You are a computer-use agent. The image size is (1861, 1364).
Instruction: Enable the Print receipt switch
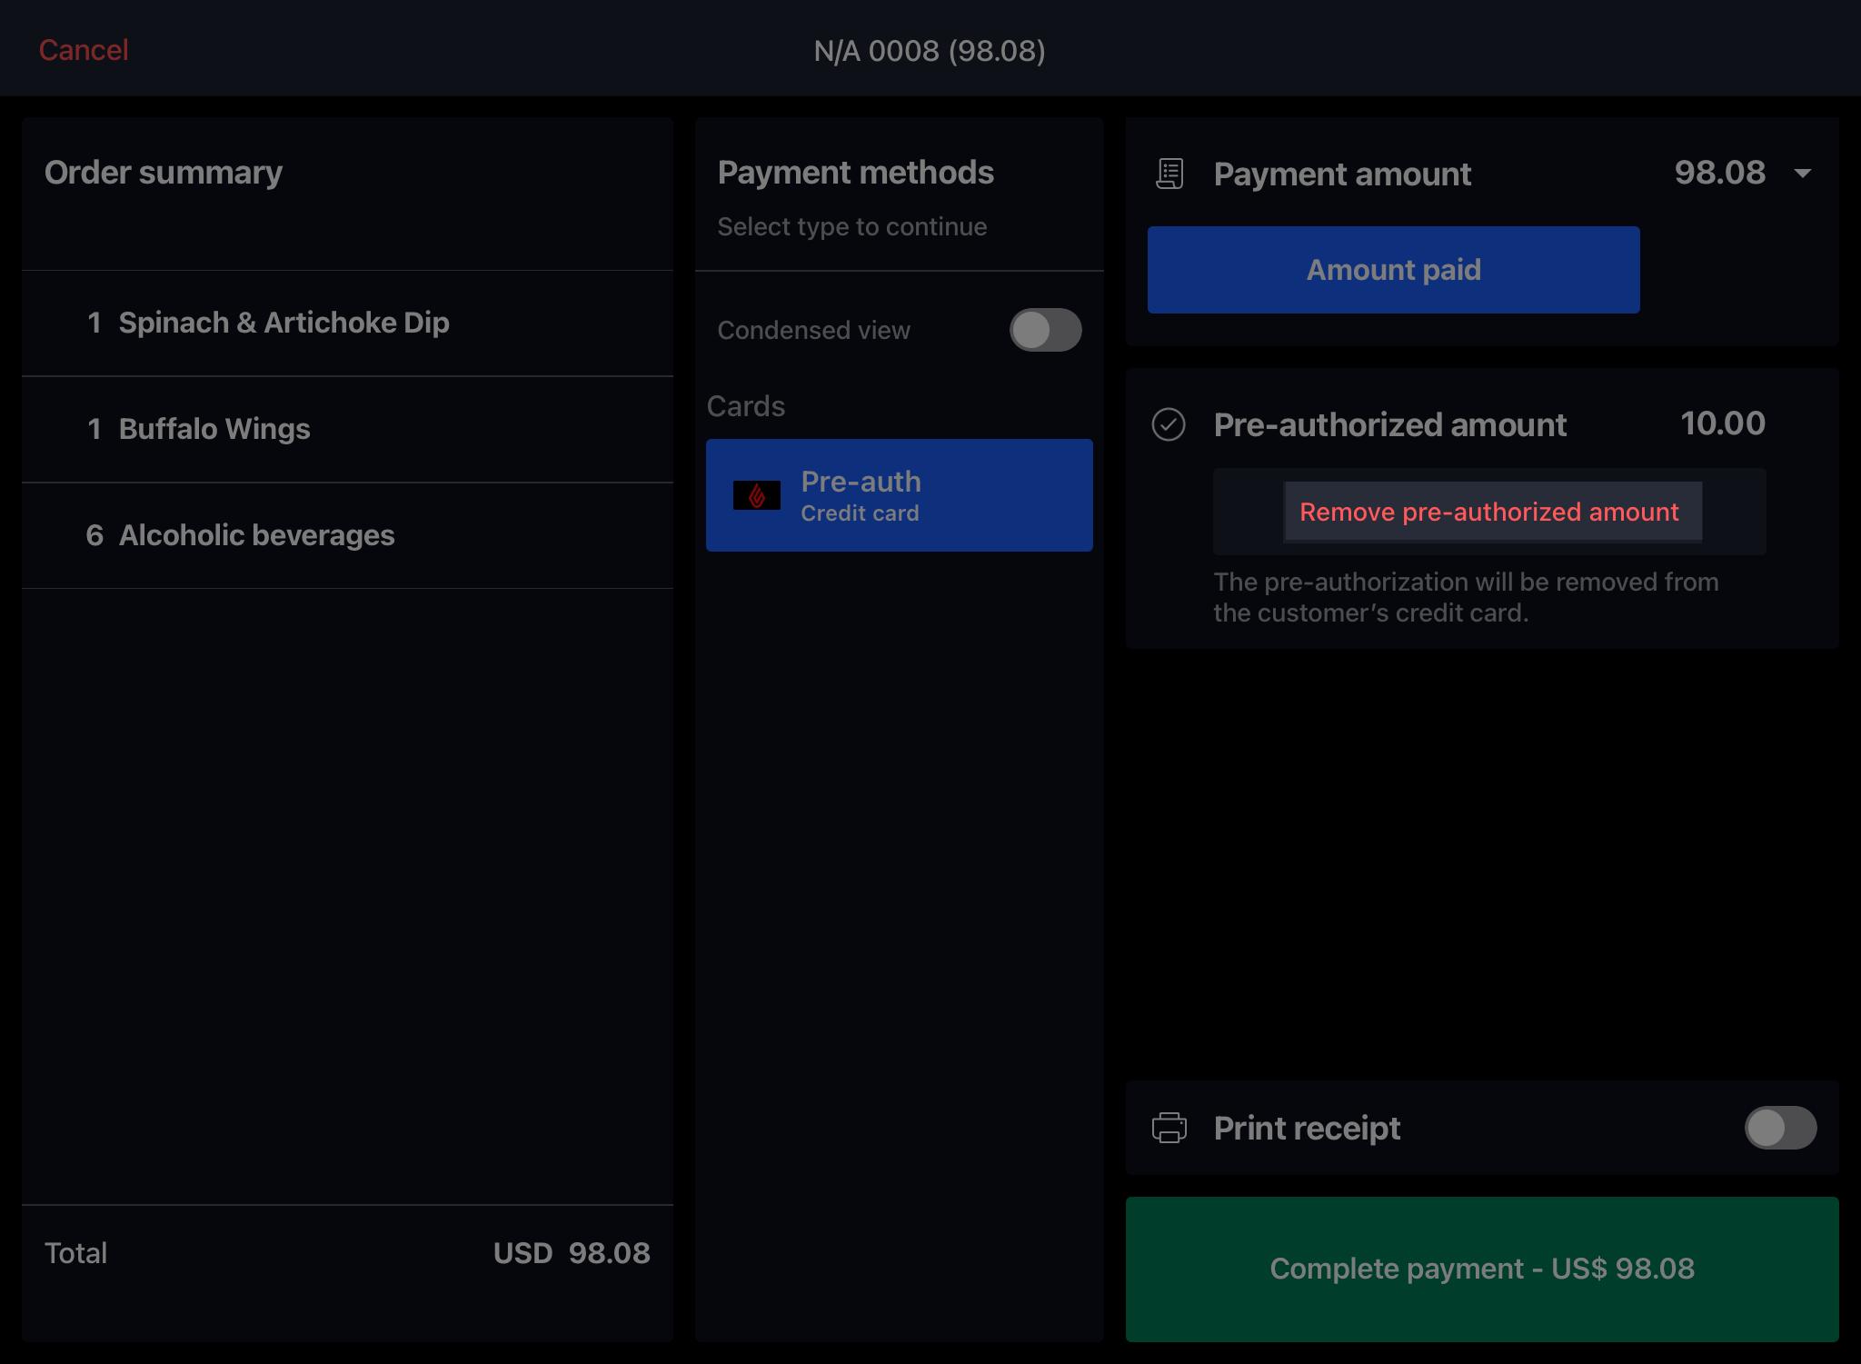1780,1128
